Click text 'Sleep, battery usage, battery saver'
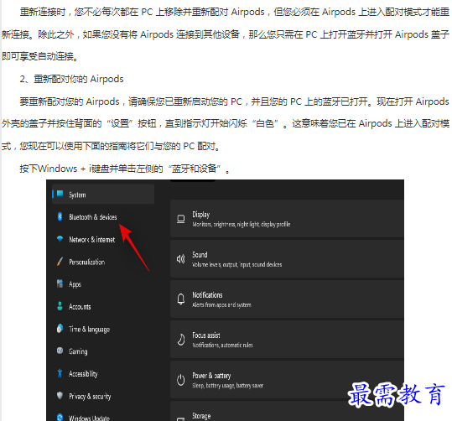Image resolution: width=452 pixels, height=421 pixels. pos(228,385)
